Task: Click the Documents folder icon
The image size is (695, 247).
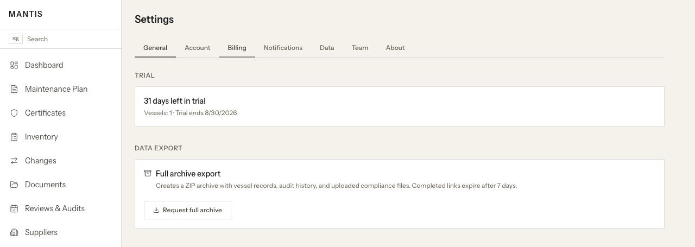Action: [14, 185]
